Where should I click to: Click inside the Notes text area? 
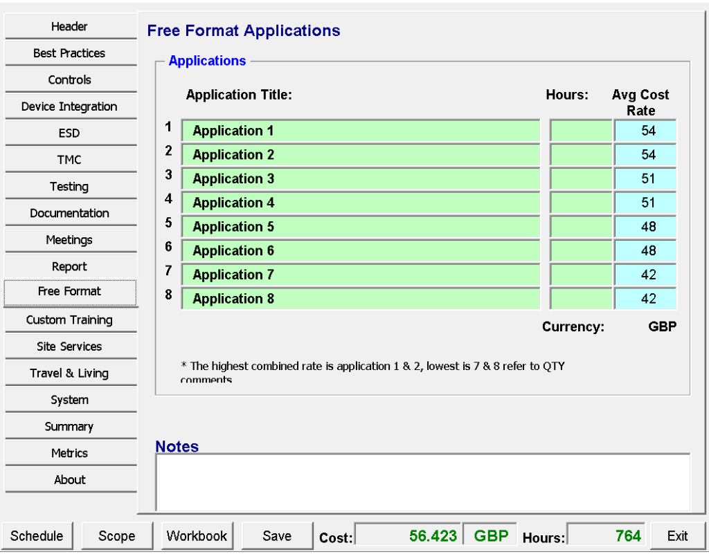coord(422,482)
